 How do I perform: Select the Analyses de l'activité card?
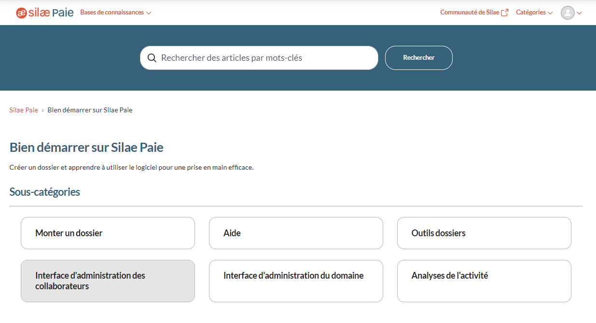point(484,281)
